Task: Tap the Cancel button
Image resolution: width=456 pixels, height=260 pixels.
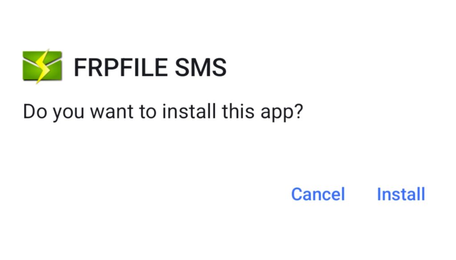Action: click(x=318, y=194)
